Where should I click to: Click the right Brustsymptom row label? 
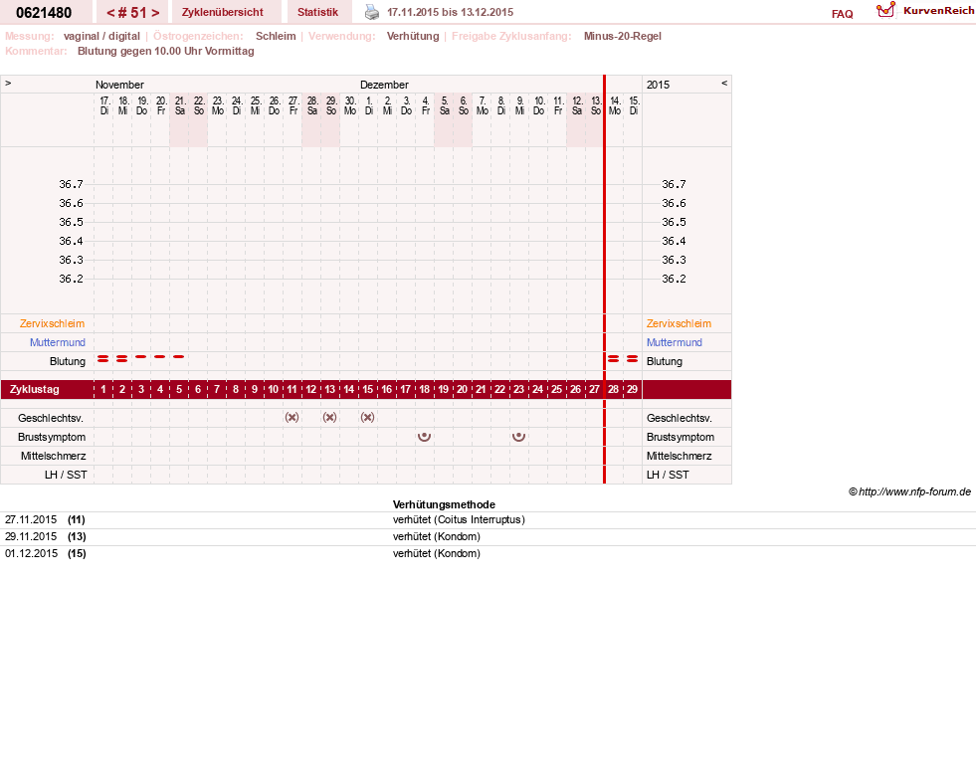(x=681, y=437)
